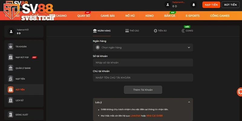Follow the Livechat link in notes

coord(135,116)
